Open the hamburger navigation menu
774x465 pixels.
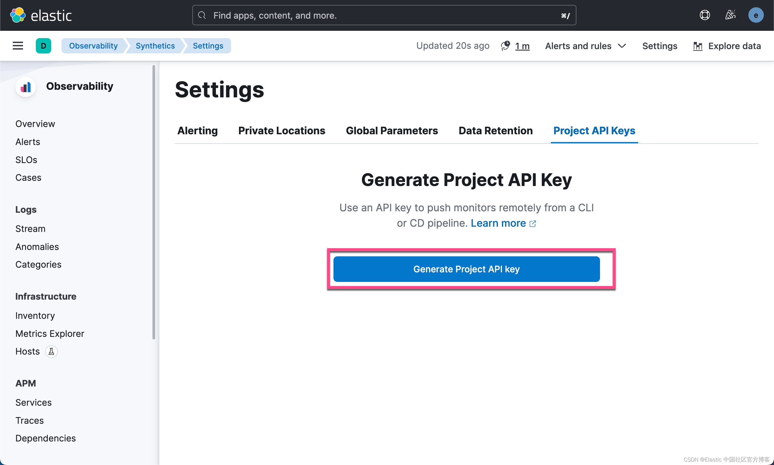(18, 46)
